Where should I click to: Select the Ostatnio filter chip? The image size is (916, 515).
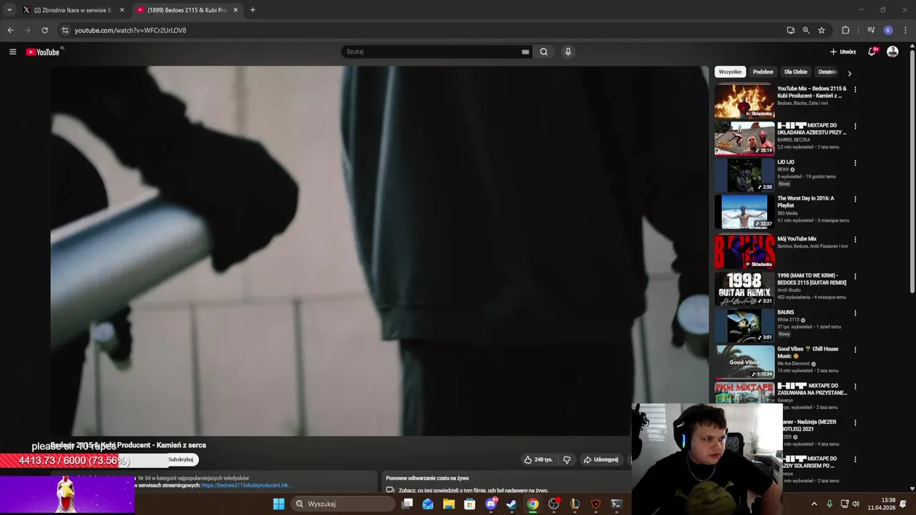tap(827, 72)
